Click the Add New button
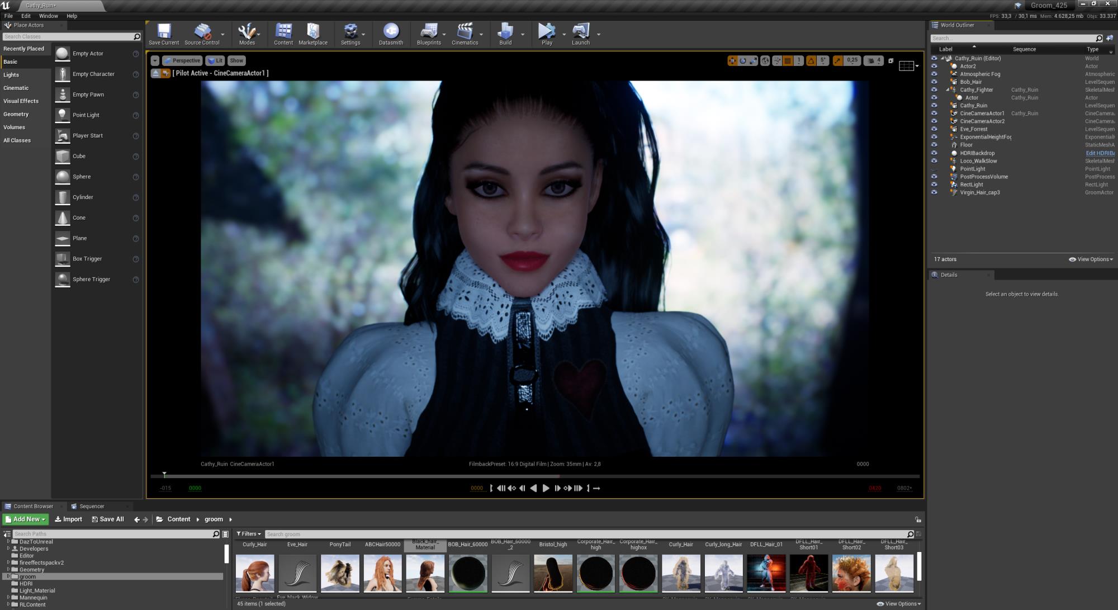This screenshot has width=1118, height=610. (25, 519)
